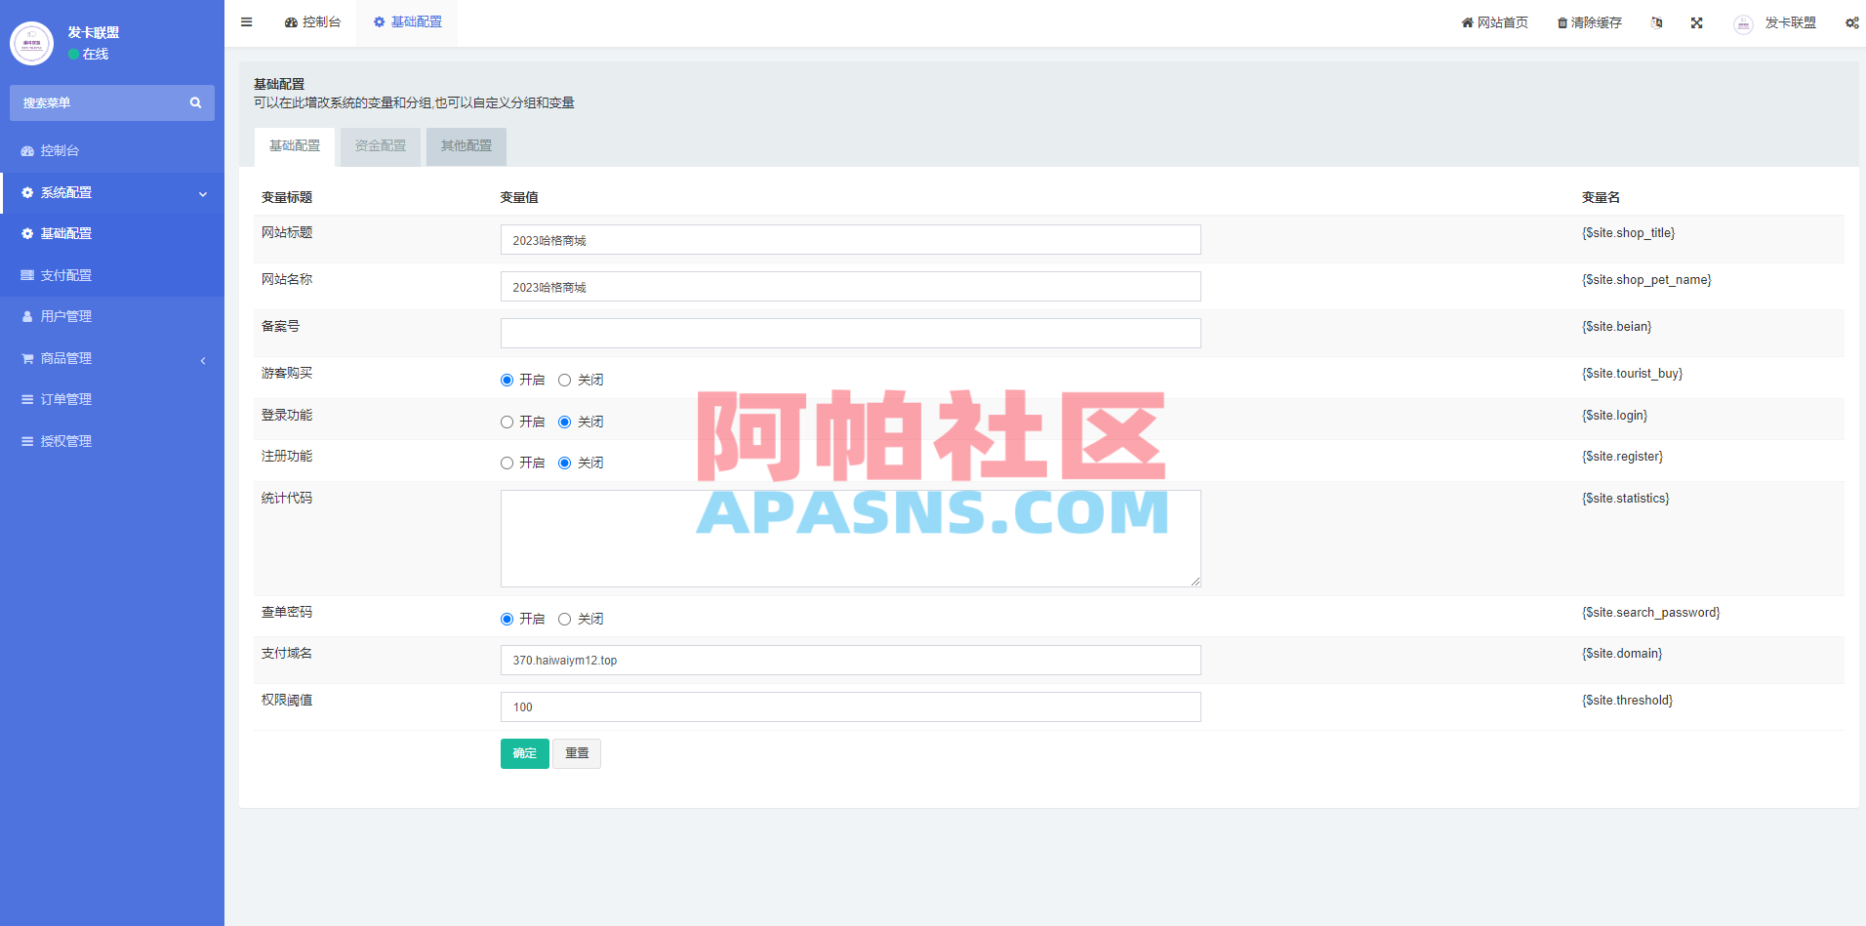Enable 开启 for 登录功能
This screenshot has width=1866, height=926.
(x=507, y=422)
